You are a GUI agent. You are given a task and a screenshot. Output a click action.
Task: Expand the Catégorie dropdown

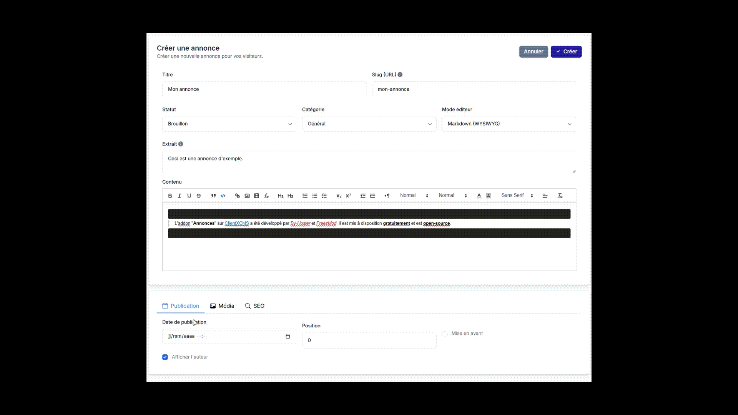tap(369, 124)
